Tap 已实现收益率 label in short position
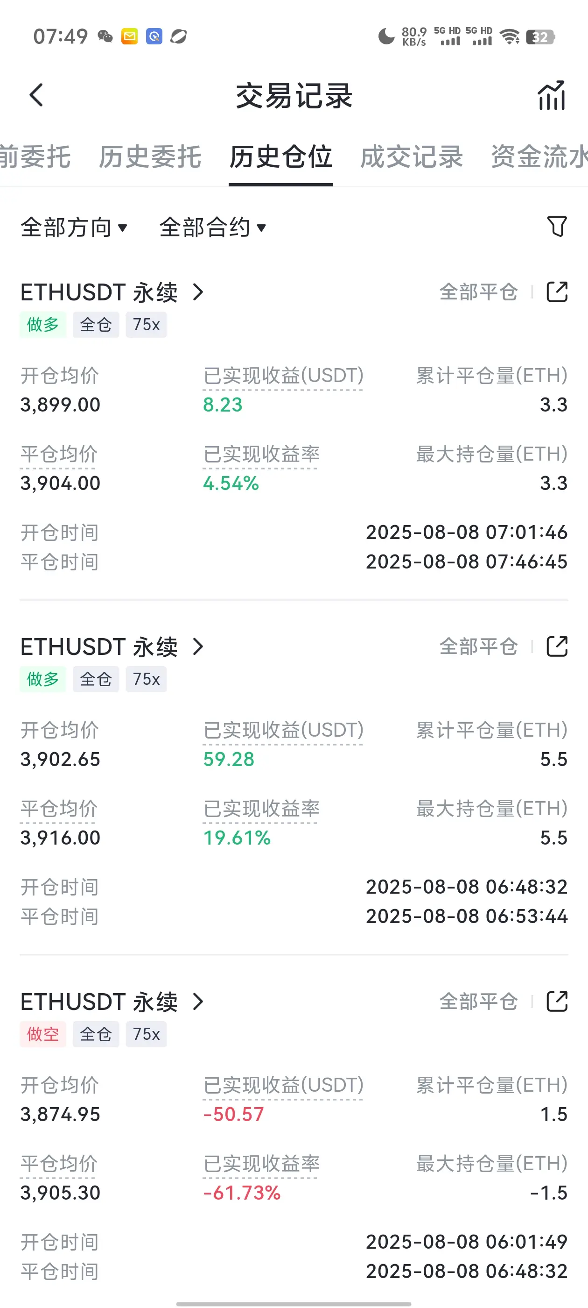 pyautogui.click(x=261, y=1163)
